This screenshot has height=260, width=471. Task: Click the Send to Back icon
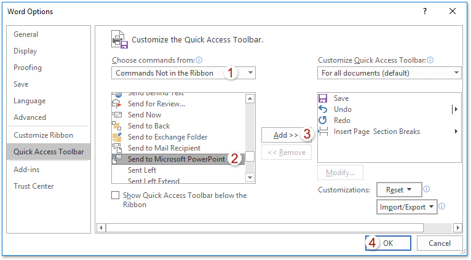[117, 125]
